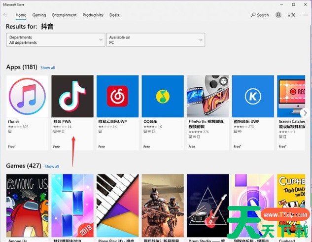
Task: Open the Drum Studio game thumbnail
Action: 208,206
